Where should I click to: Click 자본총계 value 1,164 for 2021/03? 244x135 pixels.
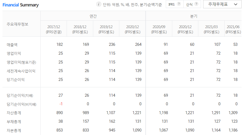(x=216, y=130)
